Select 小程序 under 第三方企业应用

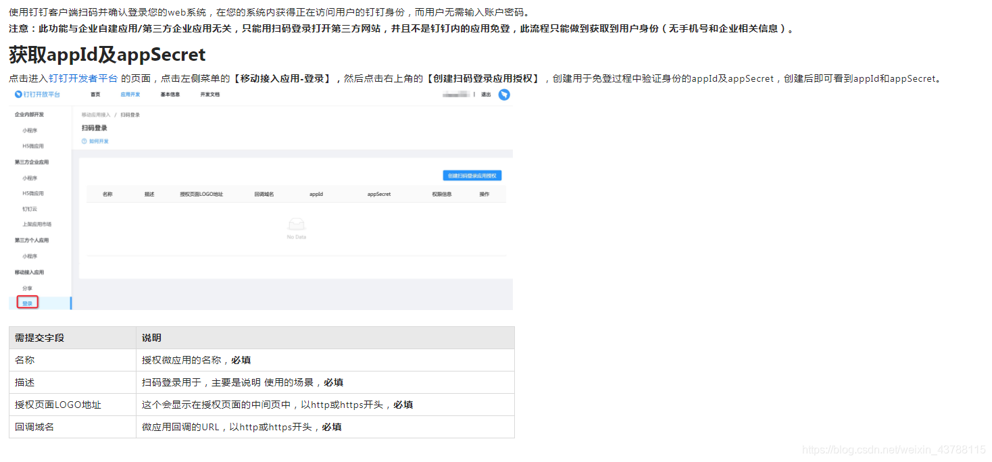click(29, 178)
